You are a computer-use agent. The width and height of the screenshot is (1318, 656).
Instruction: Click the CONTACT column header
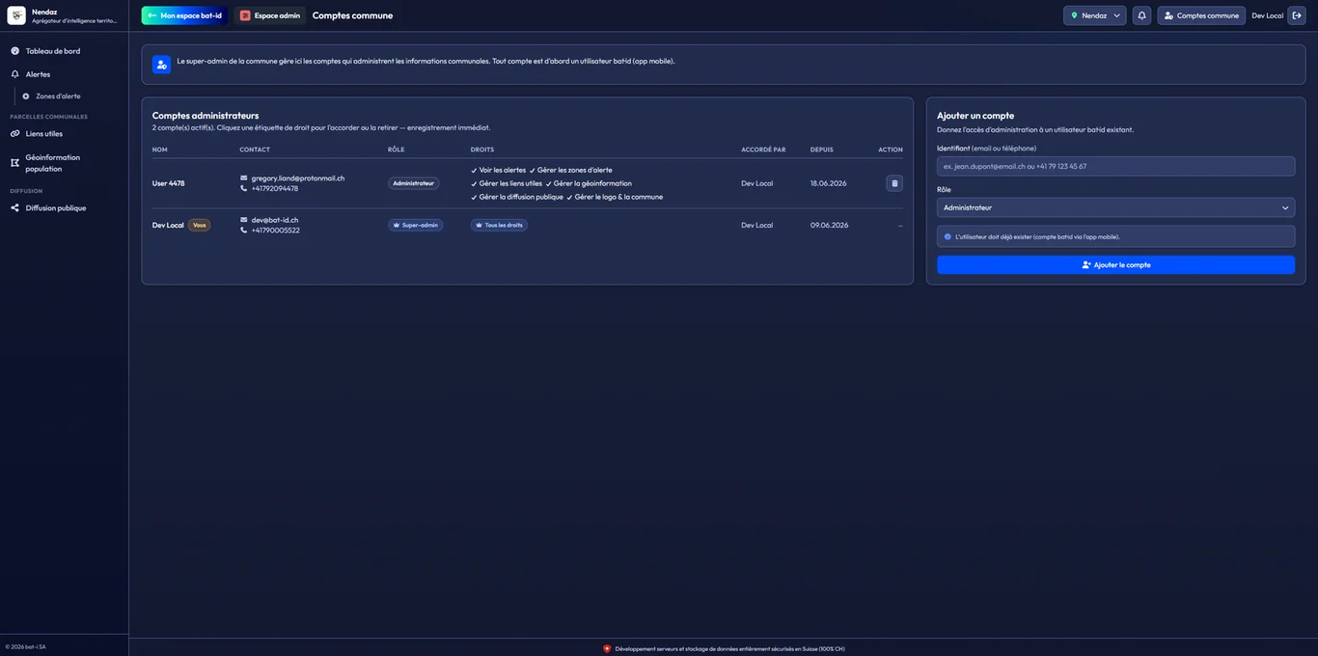point(255,150)
